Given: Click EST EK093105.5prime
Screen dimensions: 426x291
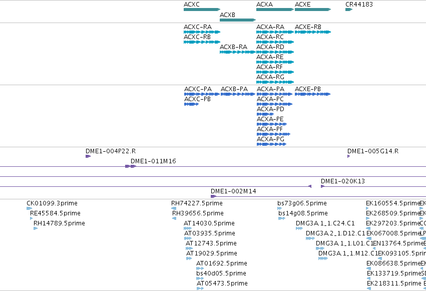Looking at the screenshot, I should (x=380, y=258).
